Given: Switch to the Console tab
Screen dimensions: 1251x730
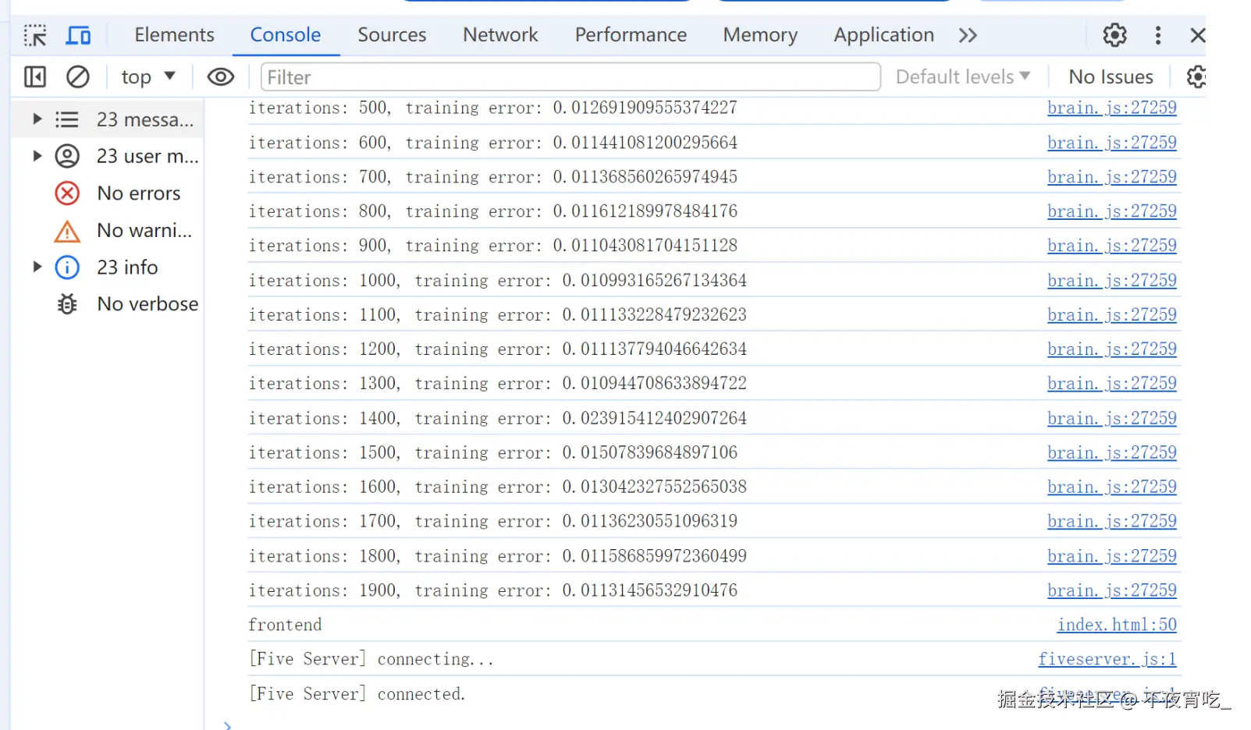Looking at the screenshot, I should click(286, 35).
